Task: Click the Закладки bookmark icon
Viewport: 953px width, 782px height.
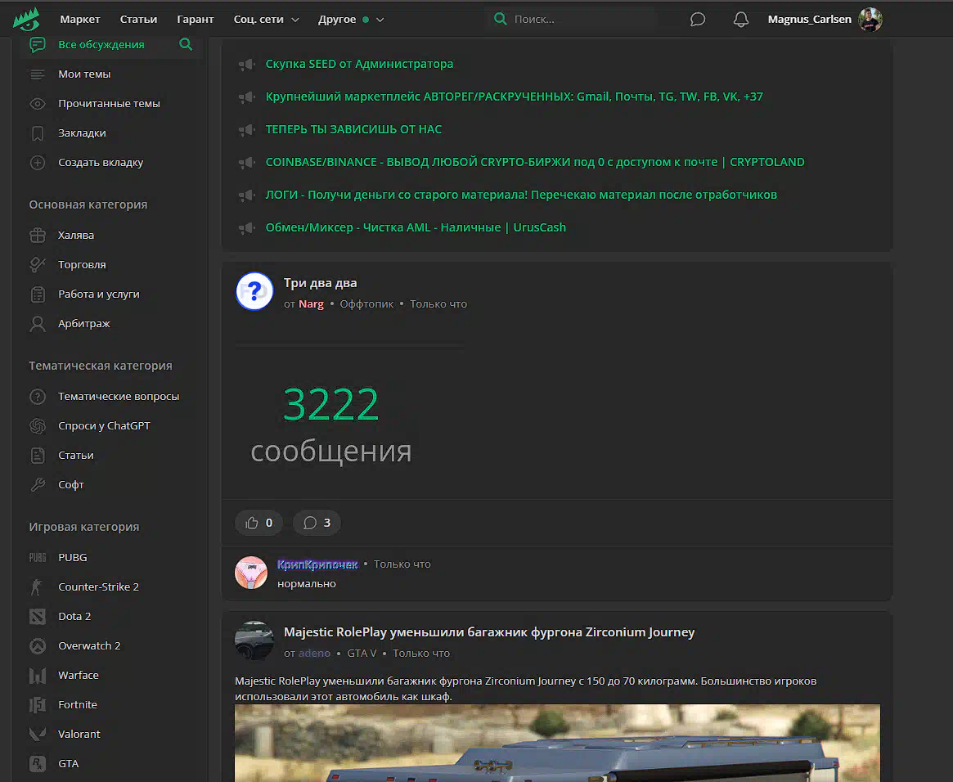Action: coord(38,133)
